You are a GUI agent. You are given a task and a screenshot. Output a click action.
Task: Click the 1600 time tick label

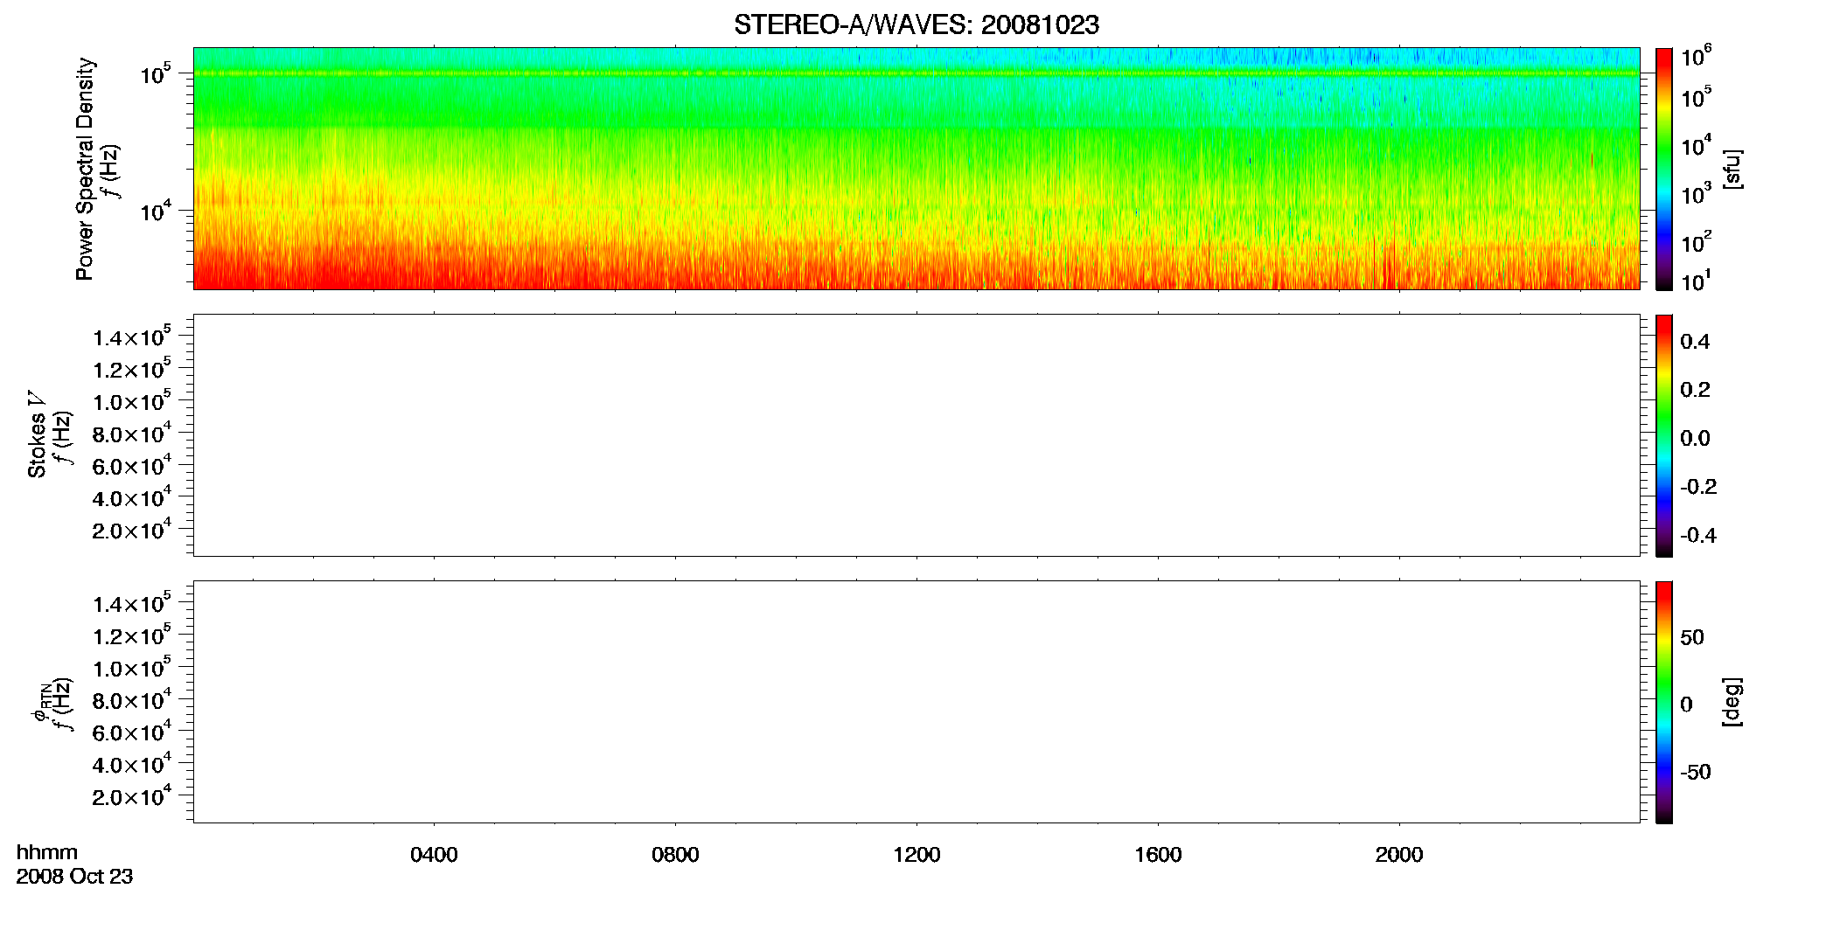click(x=1158, y=855)
